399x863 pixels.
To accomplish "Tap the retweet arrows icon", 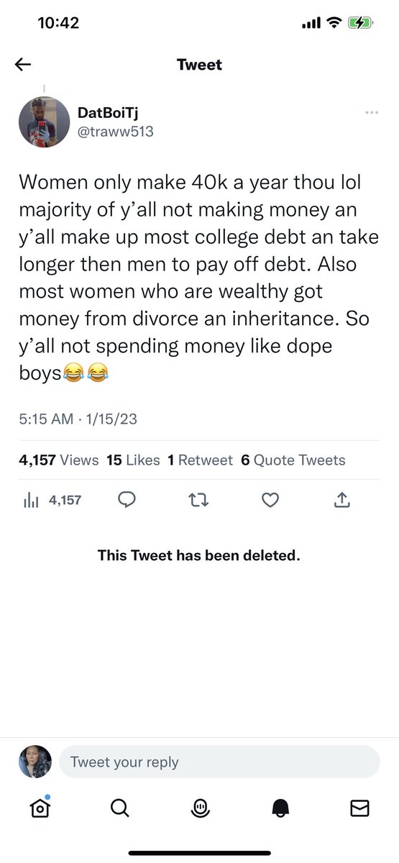I will click(x=199, y=500).
